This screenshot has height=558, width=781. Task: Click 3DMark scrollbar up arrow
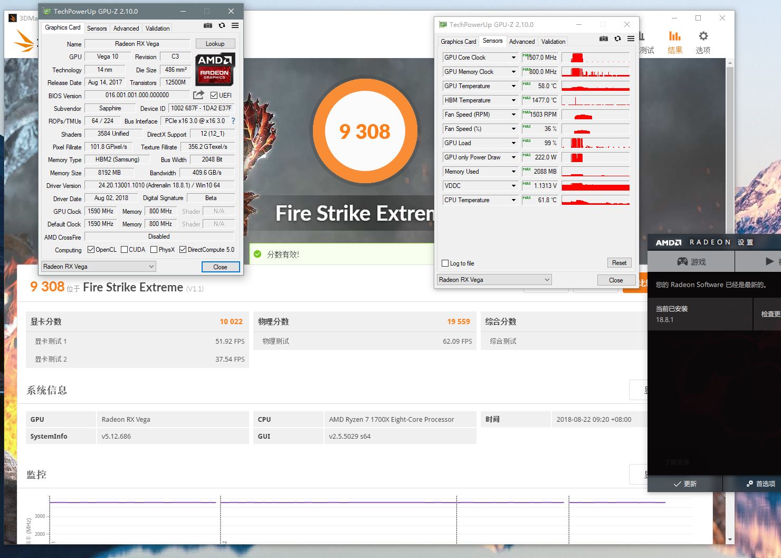tap(730, 63)
